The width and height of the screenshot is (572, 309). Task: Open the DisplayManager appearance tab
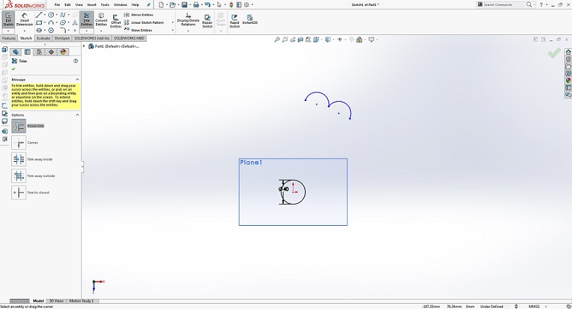click(x=63, y=52)
